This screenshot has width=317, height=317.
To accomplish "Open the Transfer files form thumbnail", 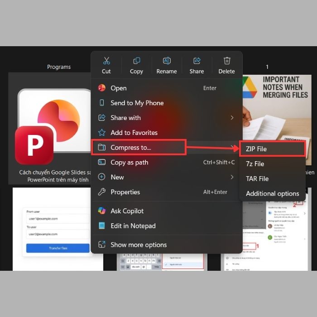I will [58, 229].
